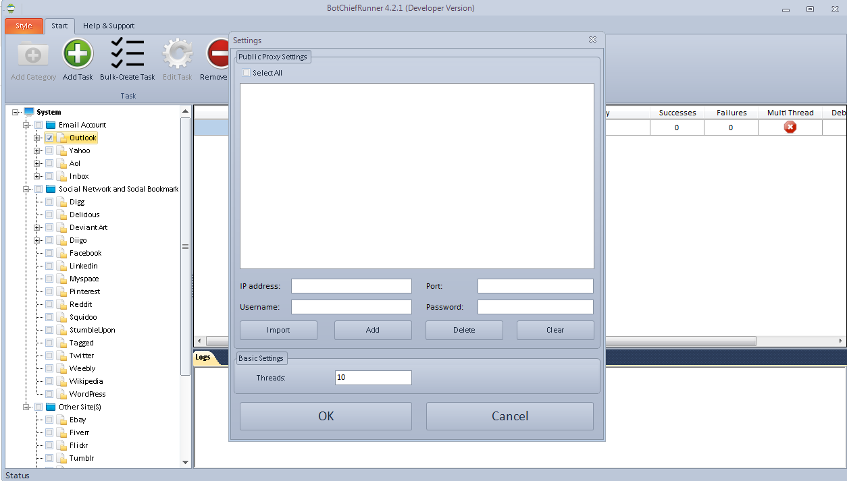Select the Facebook folder icon in tree
Image resolution: width=847 pixels, height=481 pixels.
click(61, 253)
